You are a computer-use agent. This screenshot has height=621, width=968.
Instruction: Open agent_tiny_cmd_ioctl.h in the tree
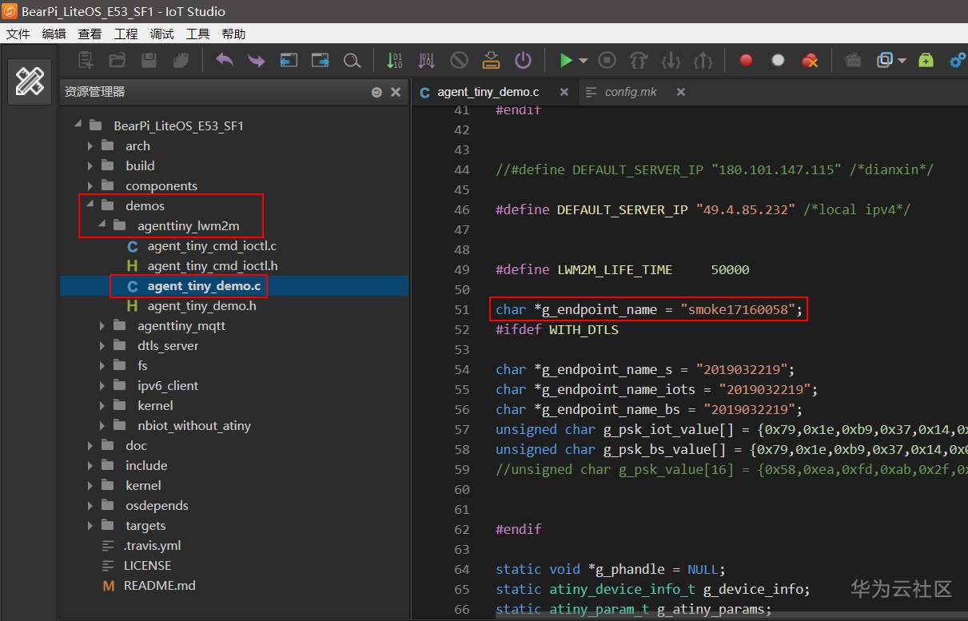(212, 265)
